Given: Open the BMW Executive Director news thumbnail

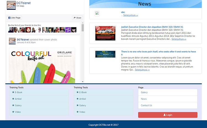Looking at the screenshot, I should coord(105,33).
